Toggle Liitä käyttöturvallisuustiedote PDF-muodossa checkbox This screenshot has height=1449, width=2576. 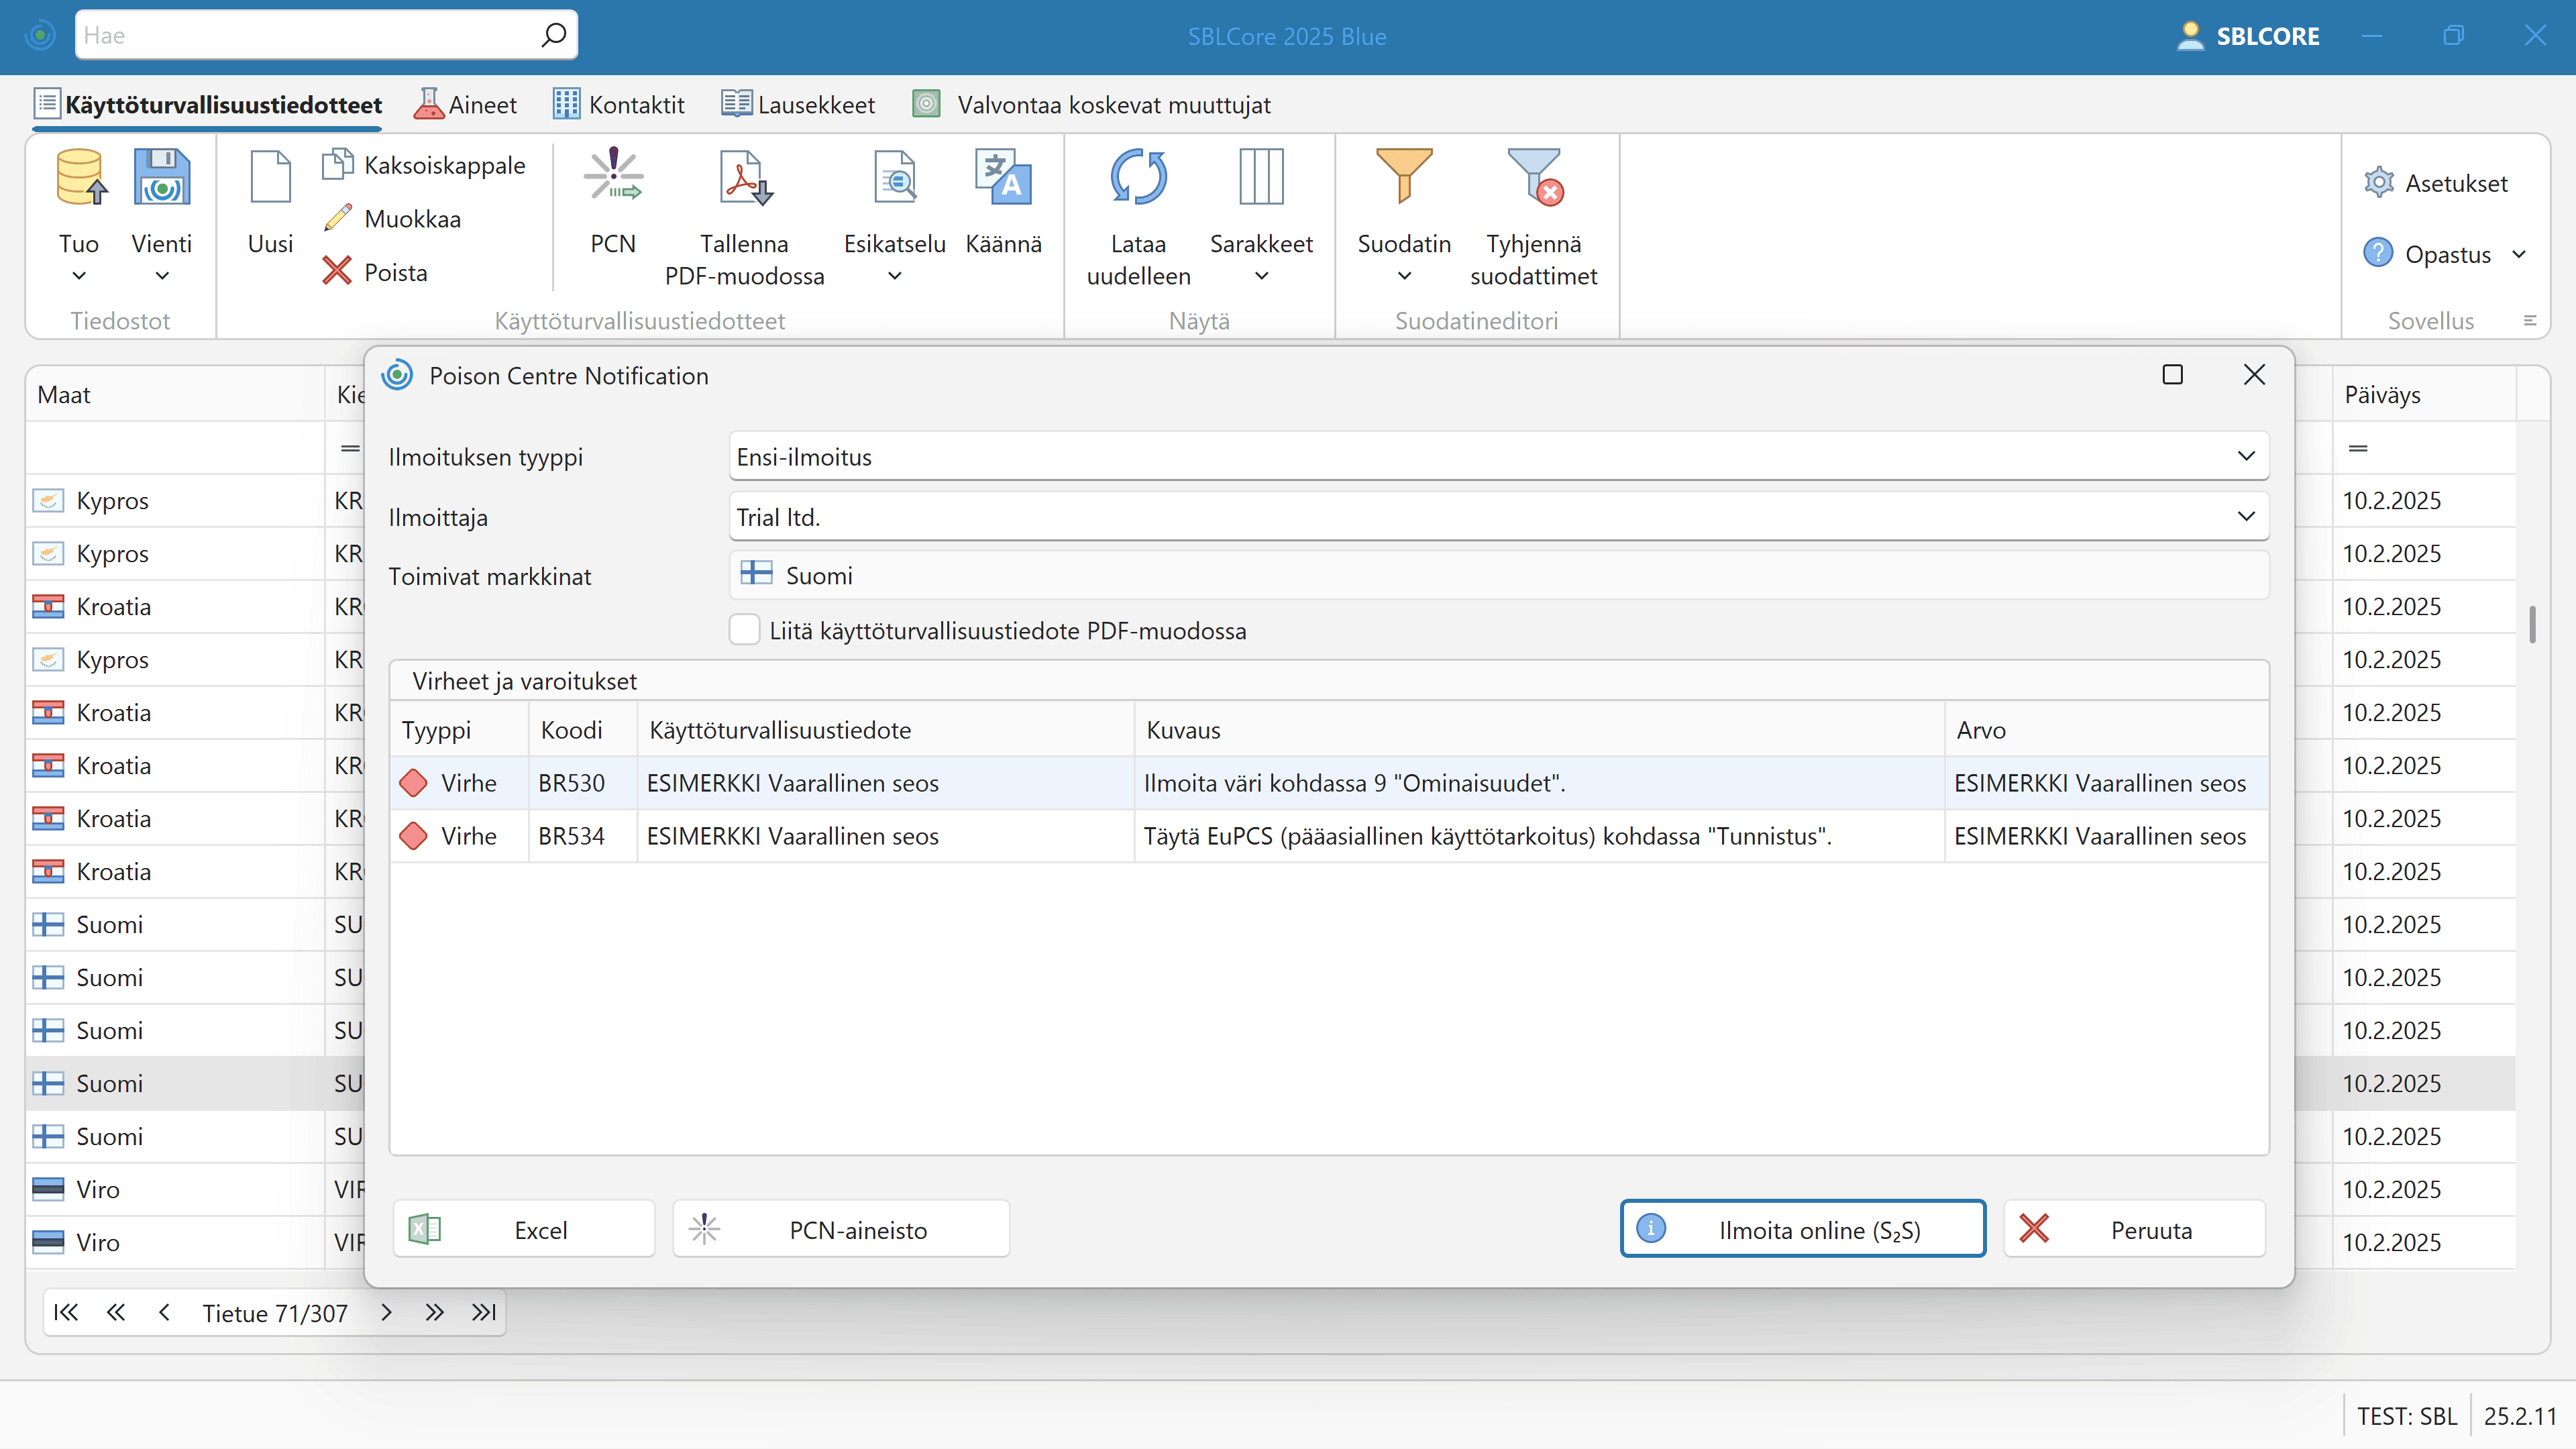click(x=744, y=630)
